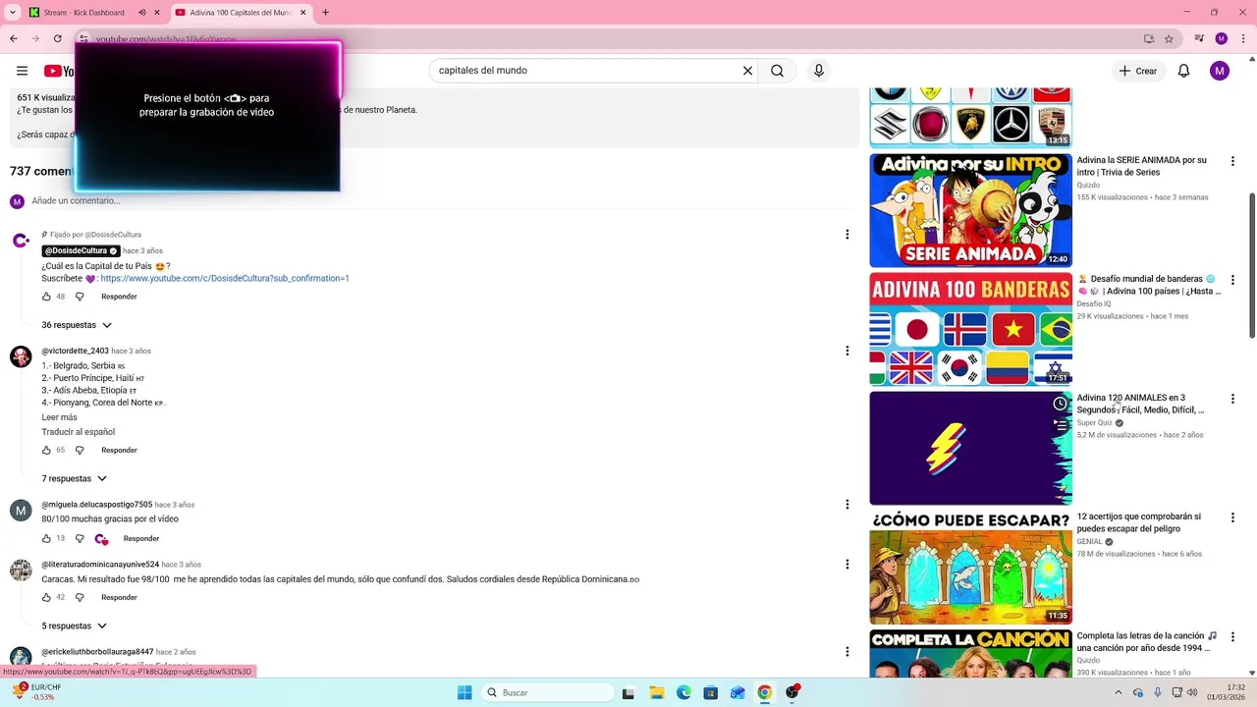Open the tab search dropdown arrow
The width and height of the screenshot is (1257, 707).
click(12, 13)
